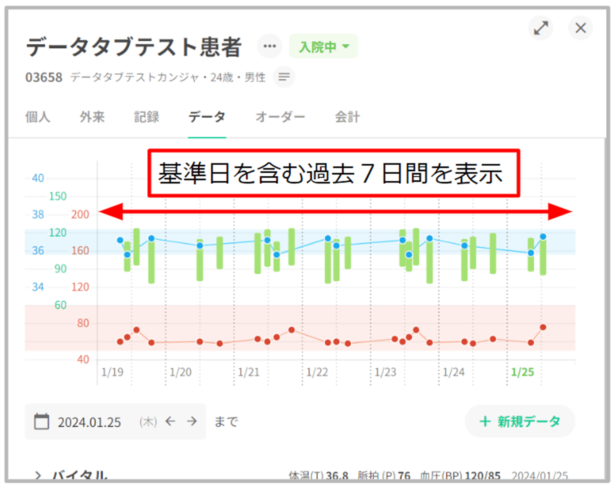Click the 1/25 date label on chart
615x487 pixels.
(x=522, y=372)
